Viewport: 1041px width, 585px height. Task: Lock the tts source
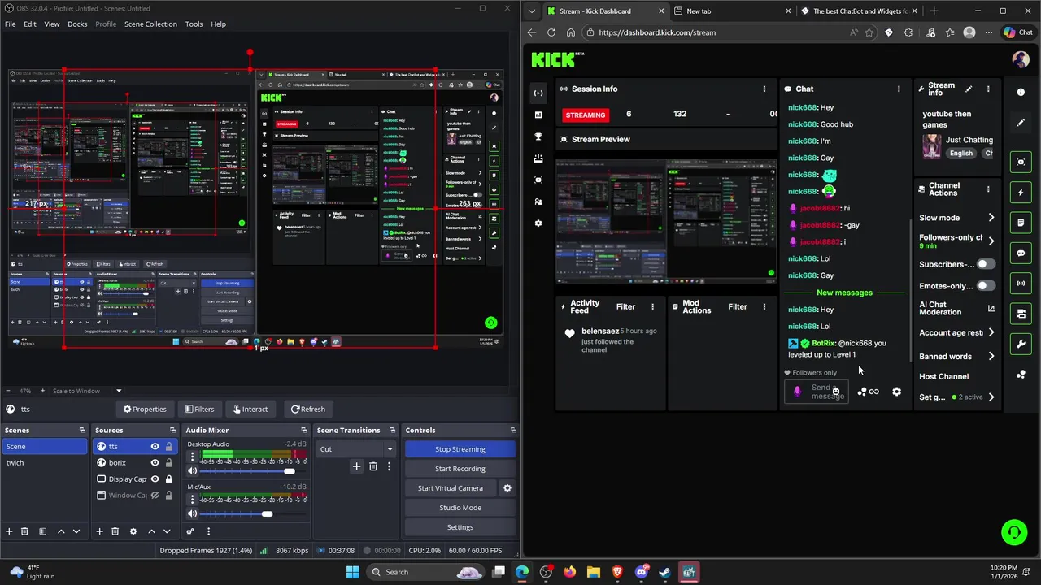168,446
